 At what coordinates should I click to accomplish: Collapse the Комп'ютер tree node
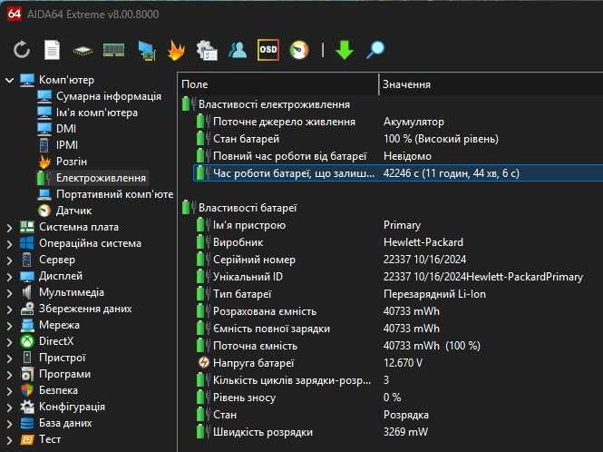(x=9, y=80)
